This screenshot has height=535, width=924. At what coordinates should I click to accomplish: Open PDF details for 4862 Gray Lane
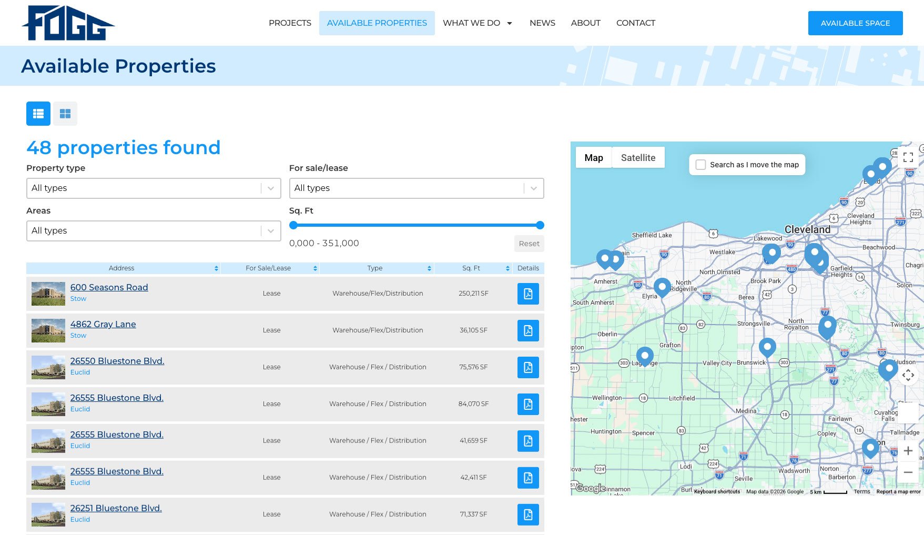click(528, 330)
